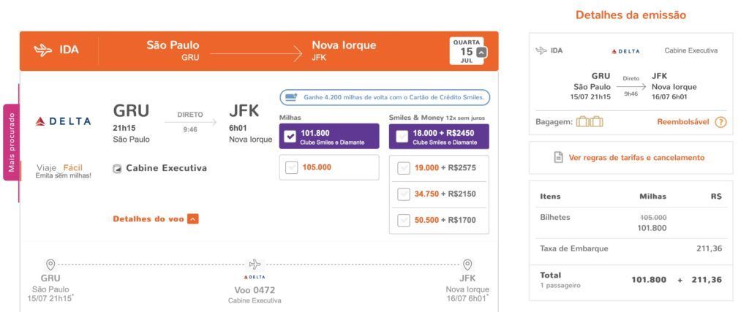Screen dimensions: 749x312
Task: Click the Mais procurado side tab
Action: (x=12, y=142)
